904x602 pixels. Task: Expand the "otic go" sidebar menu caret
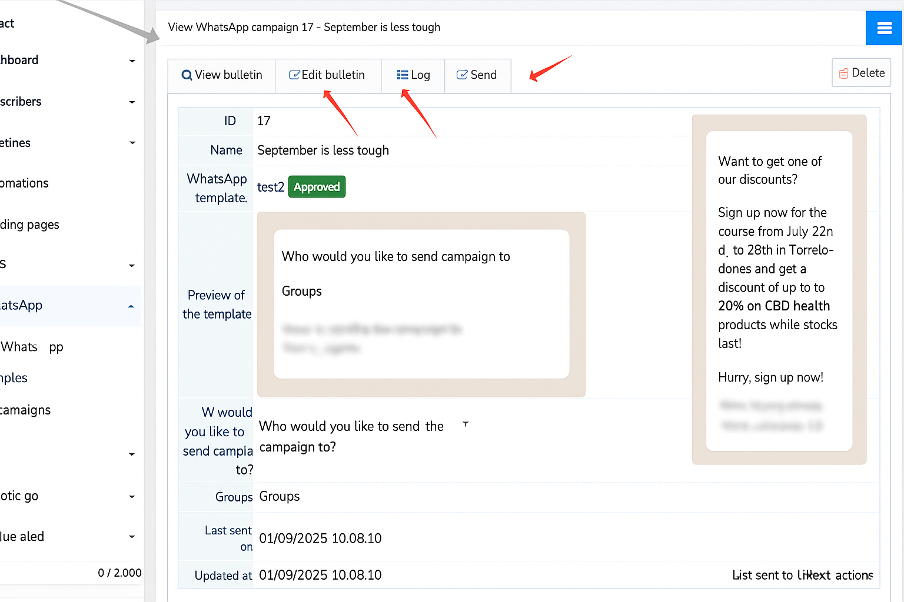pos(132,497)
